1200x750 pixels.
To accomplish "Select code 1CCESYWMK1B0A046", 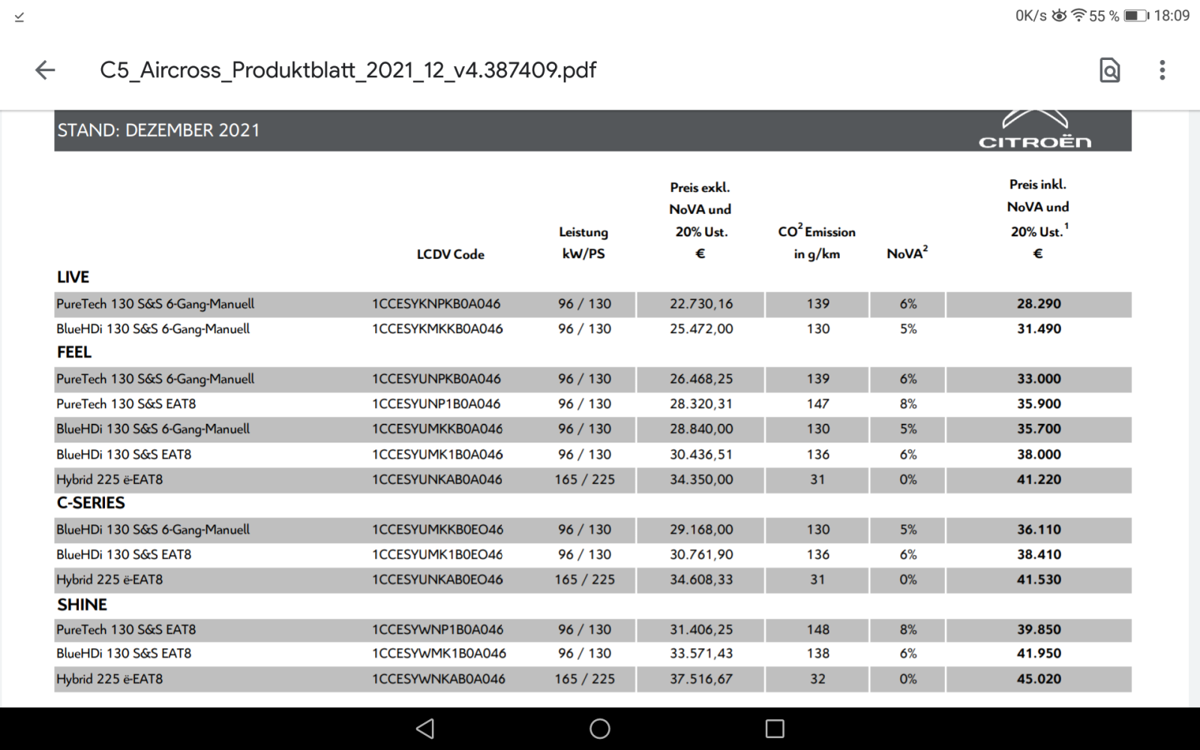I will tap(439, 654).
